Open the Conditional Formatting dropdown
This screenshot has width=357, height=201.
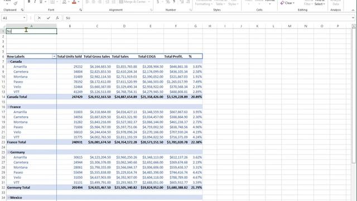pos(204,2)
